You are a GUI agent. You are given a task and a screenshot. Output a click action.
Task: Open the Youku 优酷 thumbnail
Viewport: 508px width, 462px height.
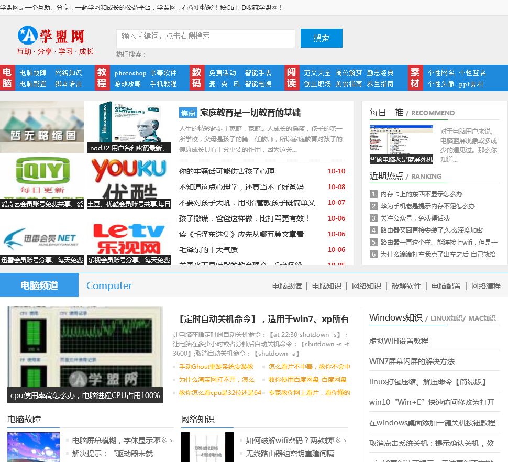click(129, 183)
